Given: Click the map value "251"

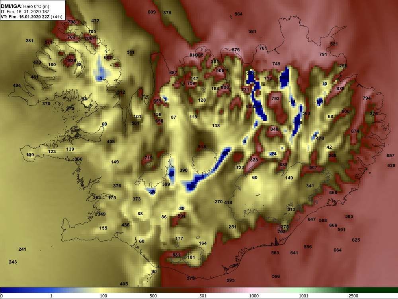Looking at the screenshot, I should pos(232,227).
